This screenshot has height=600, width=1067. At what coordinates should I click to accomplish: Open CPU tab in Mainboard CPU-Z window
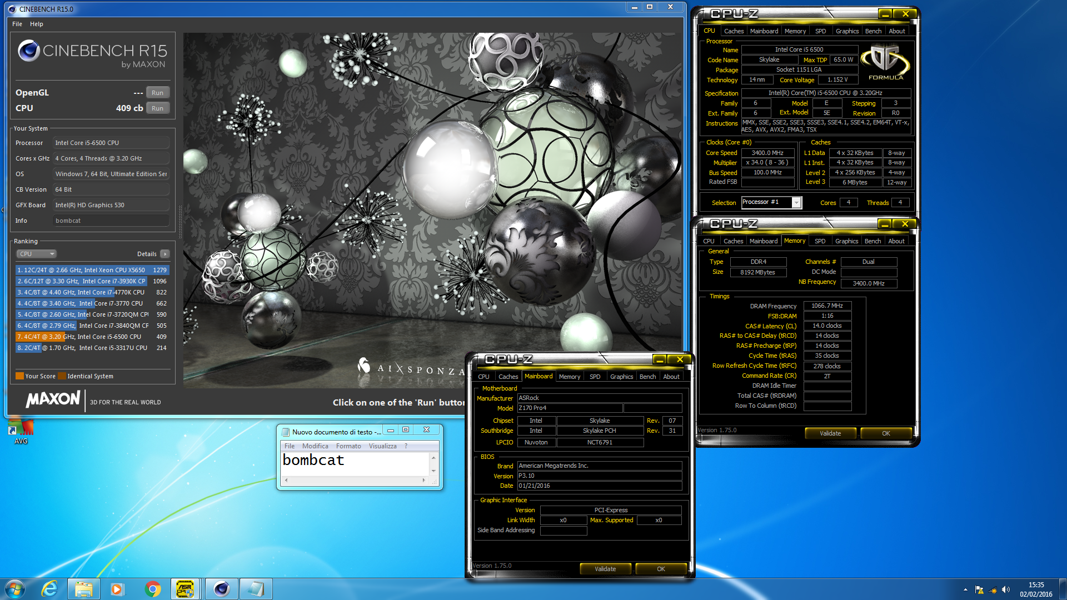pyautogui.click(x=484, y=377)
